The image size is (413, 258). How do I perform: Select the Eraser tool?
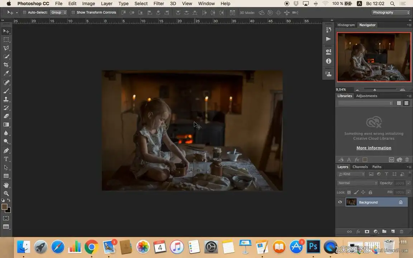pos(6,116)
